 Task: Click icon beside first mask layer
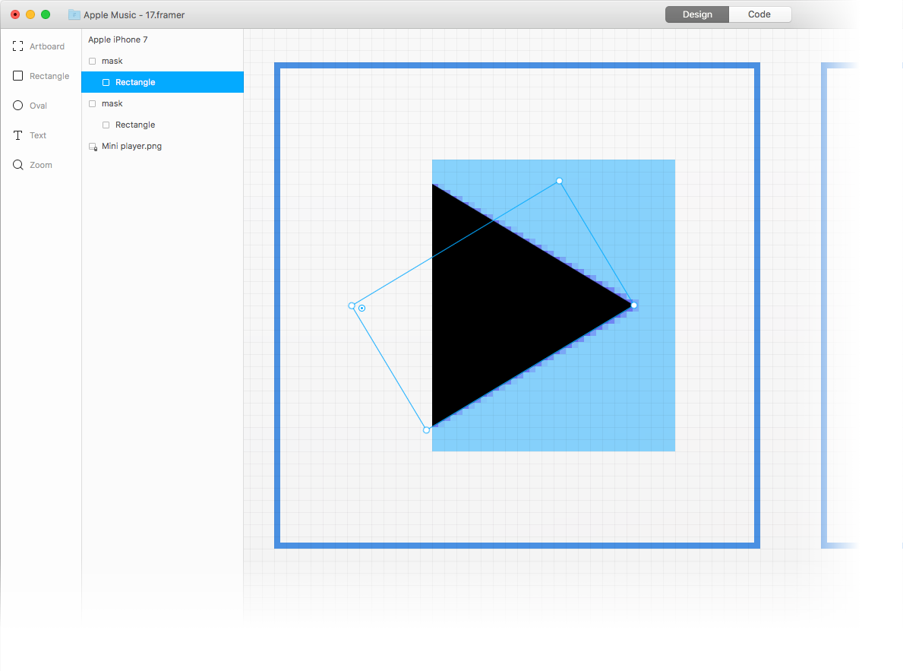(x=92, y=61)
